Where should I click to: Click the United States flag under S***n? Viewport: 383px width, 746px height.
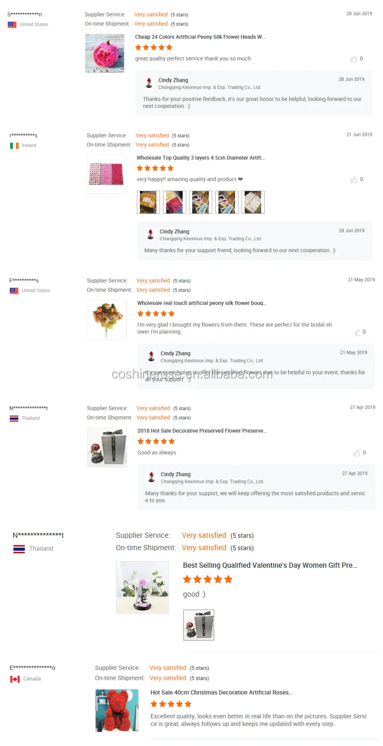[12, 25]
